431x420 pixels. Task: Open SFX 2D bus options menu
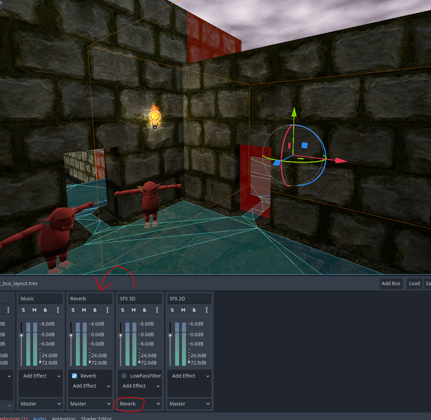207,310
